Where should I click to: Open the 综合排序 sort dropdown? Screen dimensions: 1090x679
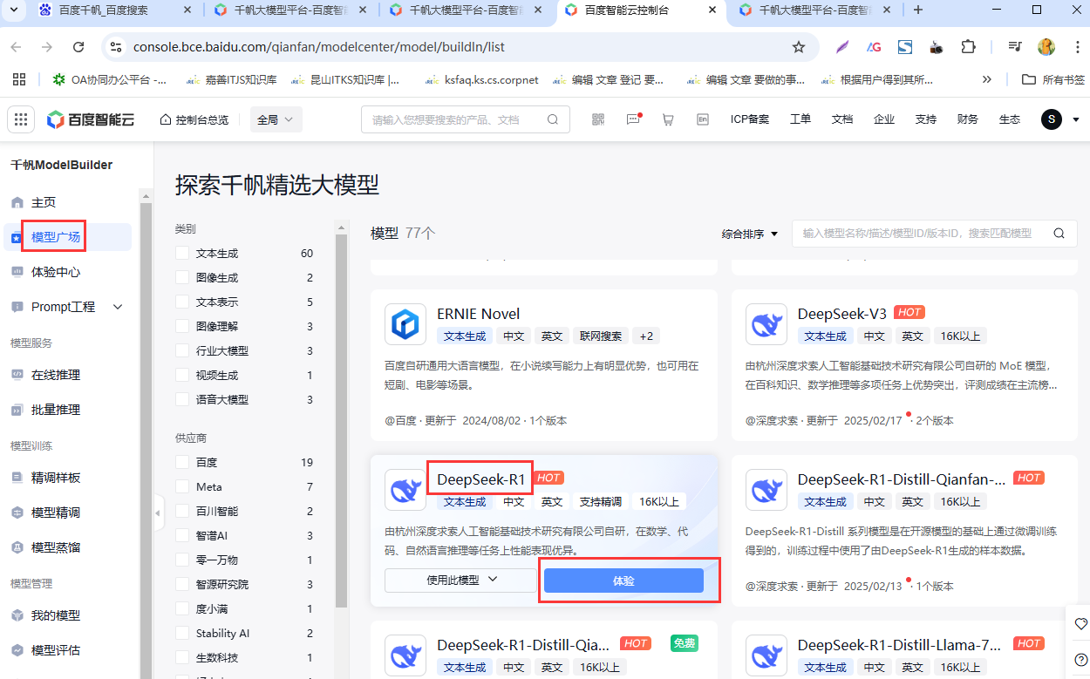(749, 234)
